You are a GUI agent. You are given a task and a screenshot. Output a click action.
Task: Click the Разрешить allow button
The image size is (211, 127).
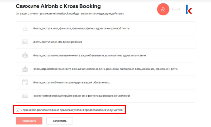(x=29, y=121)
